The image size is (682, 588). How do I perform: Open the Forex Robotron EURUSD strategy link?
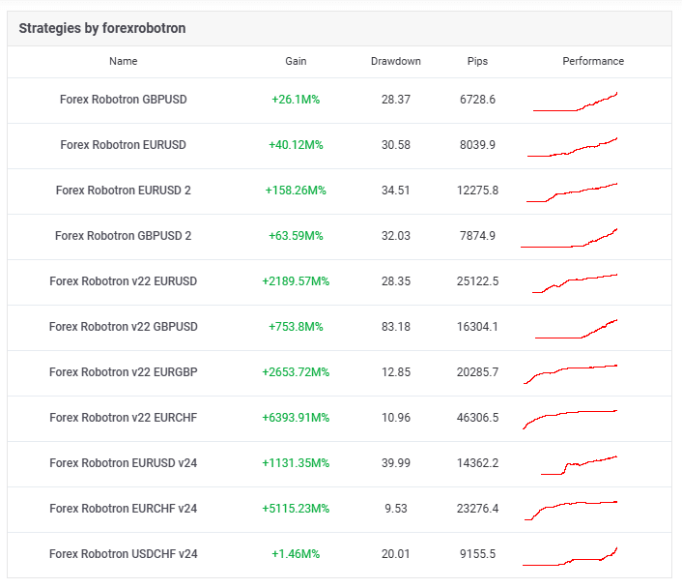point(123,145)
